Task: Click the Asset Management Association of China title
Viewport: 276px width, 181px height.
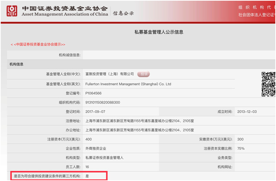Action: (65, 14)
